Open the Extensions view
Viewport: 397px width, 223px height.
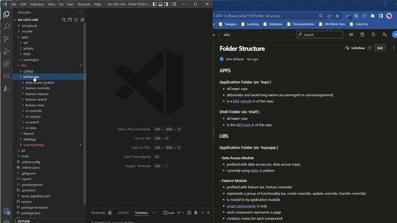[6, 64]
